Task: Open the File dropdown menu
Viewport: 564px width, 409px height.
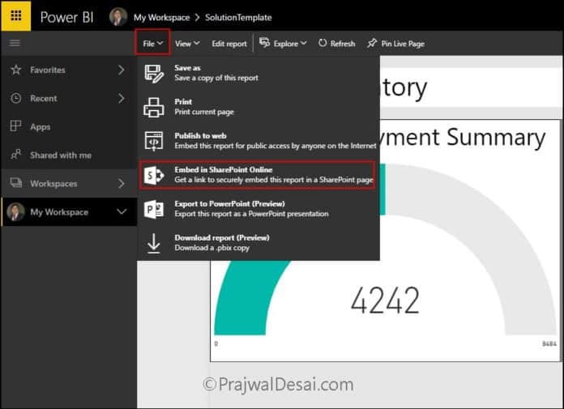Action: (153, 44)
